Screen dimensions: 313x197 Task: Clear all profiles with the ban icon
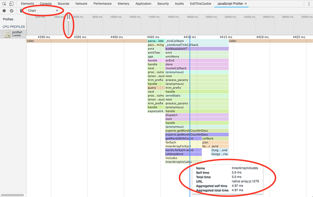tap(12, 11)
